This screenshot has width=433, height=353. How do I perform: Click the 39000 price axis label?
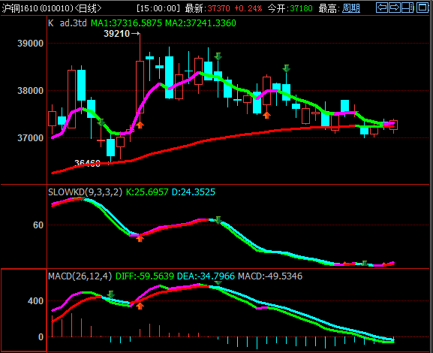point(30,44)
